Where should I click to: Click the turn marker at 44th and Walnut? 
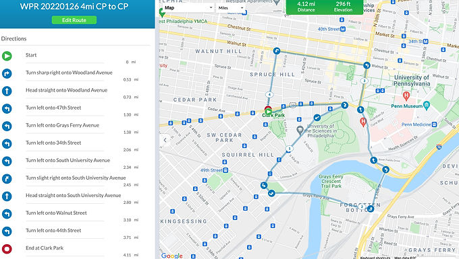click(x=277, y=51)
